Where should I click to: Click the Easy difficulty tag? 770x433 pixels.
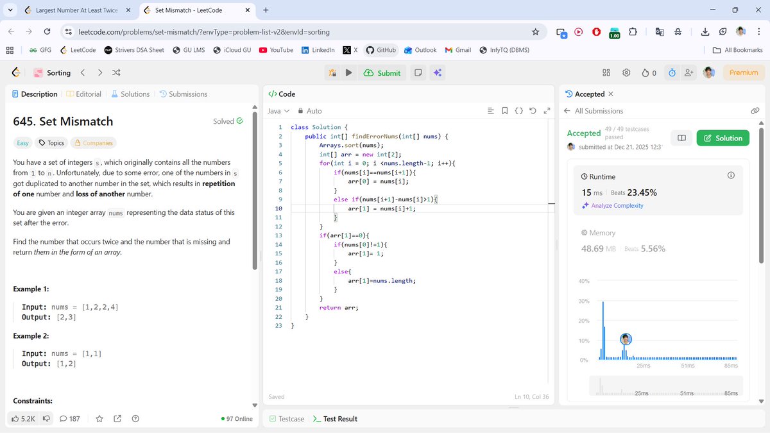tap(22, 143)
